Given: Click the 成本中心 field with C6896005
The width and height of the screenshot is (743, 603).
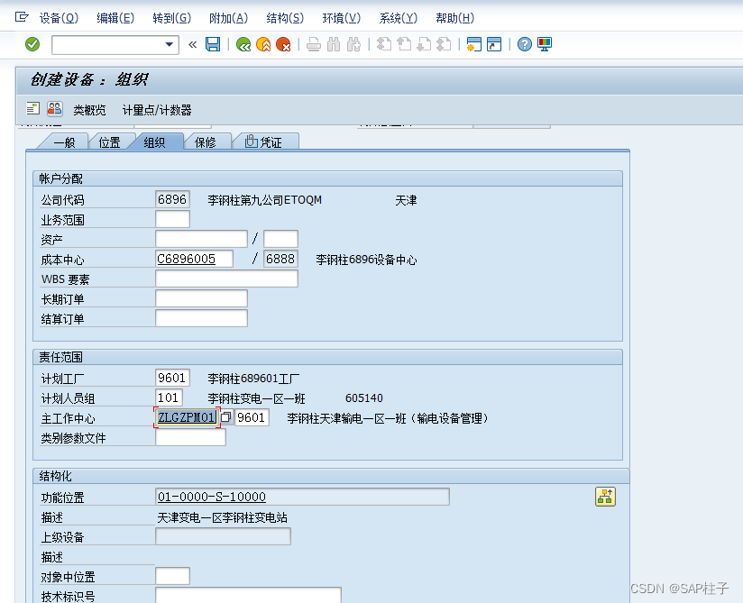Looking at the screenshot, I should 194,259.
